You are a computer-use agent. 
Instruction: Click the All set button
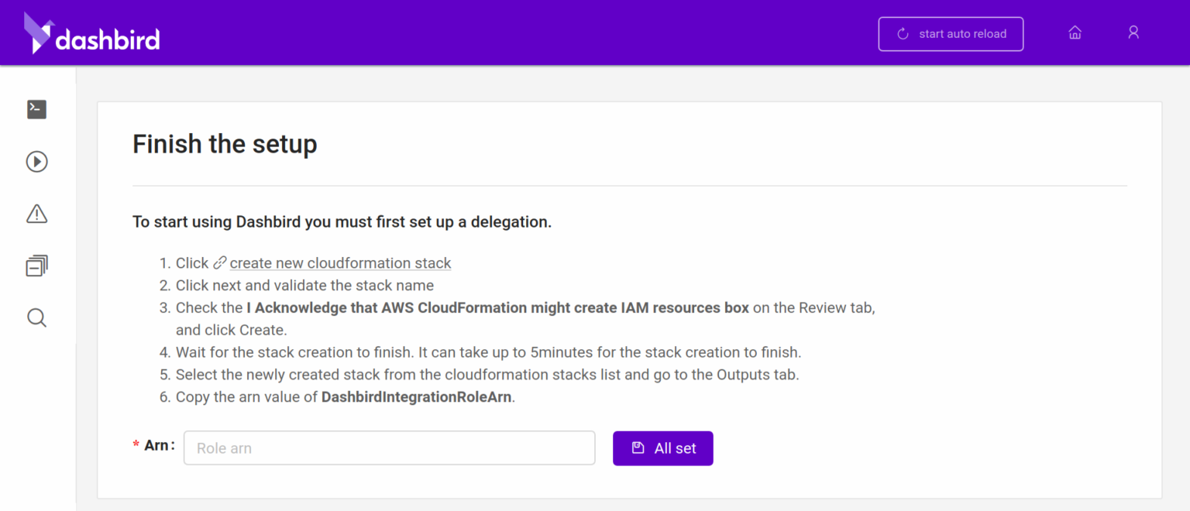coord(663,448)
